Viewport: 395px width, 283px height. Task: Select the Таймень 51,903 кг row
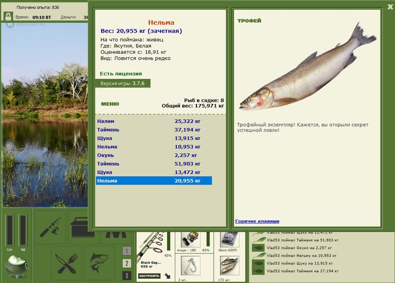(154, 164)
